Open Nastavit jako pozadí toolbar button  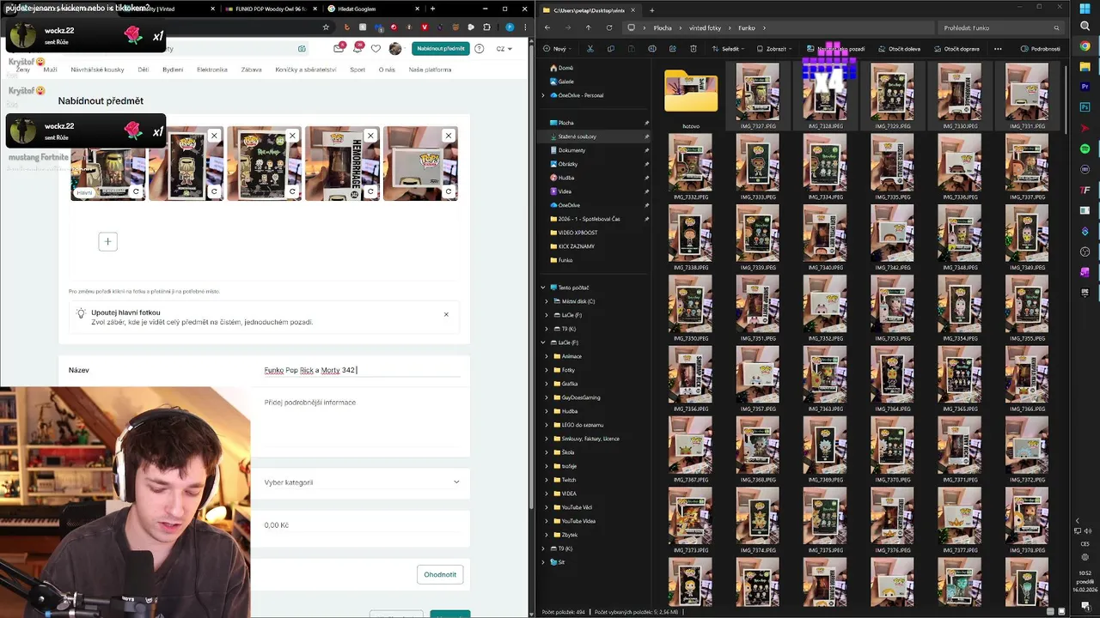(x=838, y=49)
